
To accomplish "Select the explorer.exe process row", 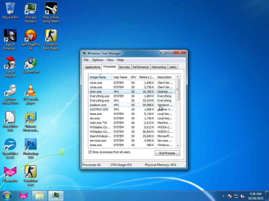I will point(98,105).
